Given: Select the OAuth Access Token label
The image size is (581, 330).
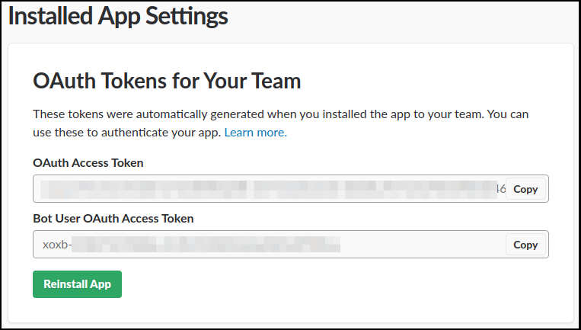Looking at the screenshot, I should pos(88,162).
